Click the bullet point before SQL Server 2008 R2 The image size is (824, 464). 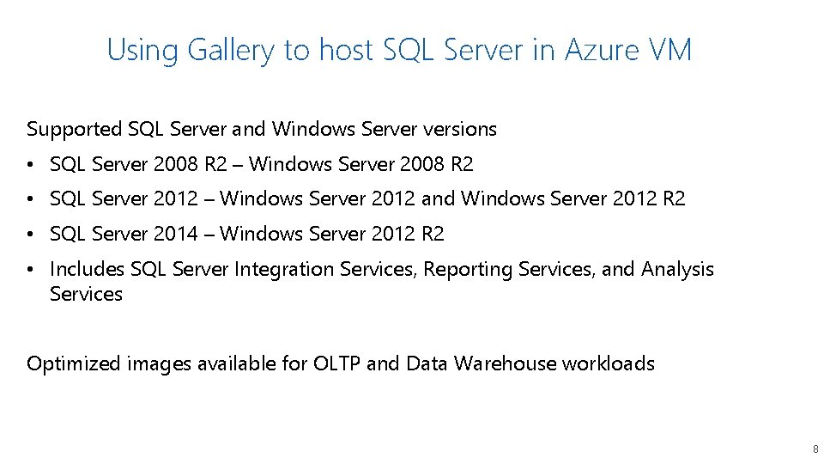click(31, 165)
